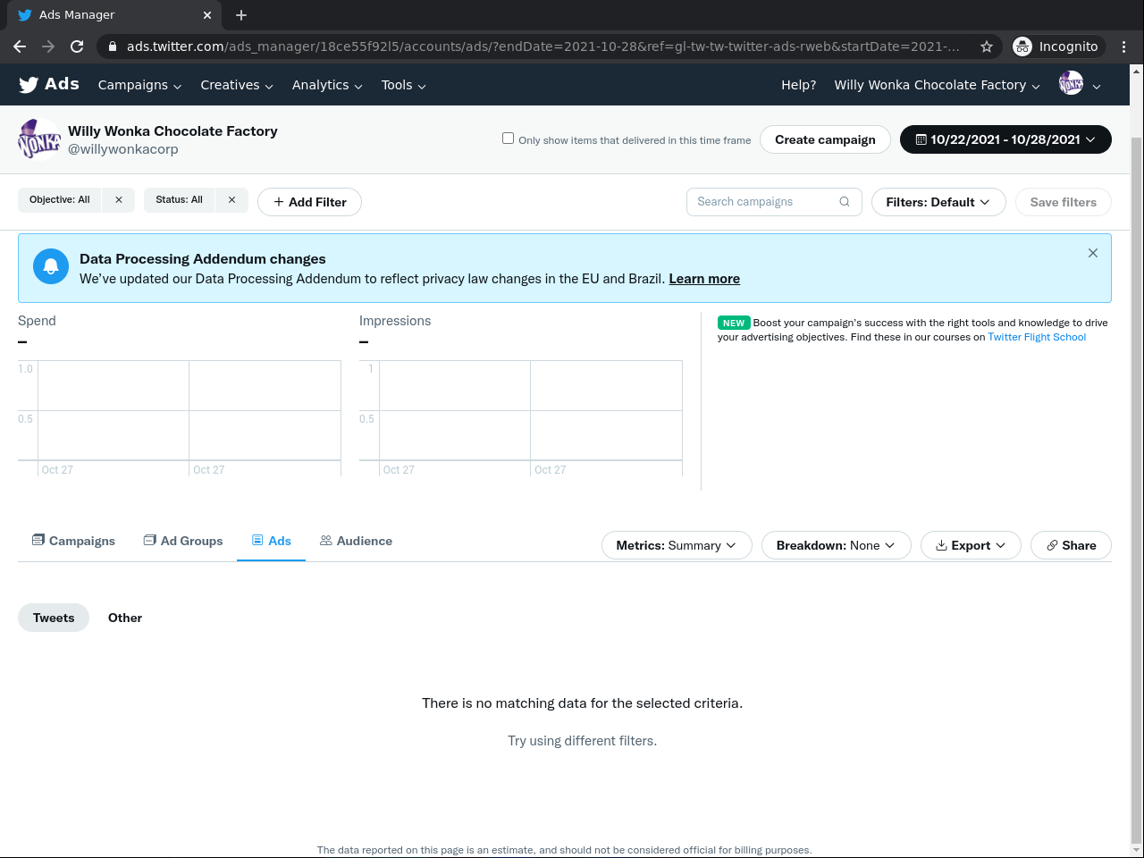Viewport: 1144px width, 858px height.
Task: Select the Other pill
Action: pyautogui.click(x=125, y=618)
